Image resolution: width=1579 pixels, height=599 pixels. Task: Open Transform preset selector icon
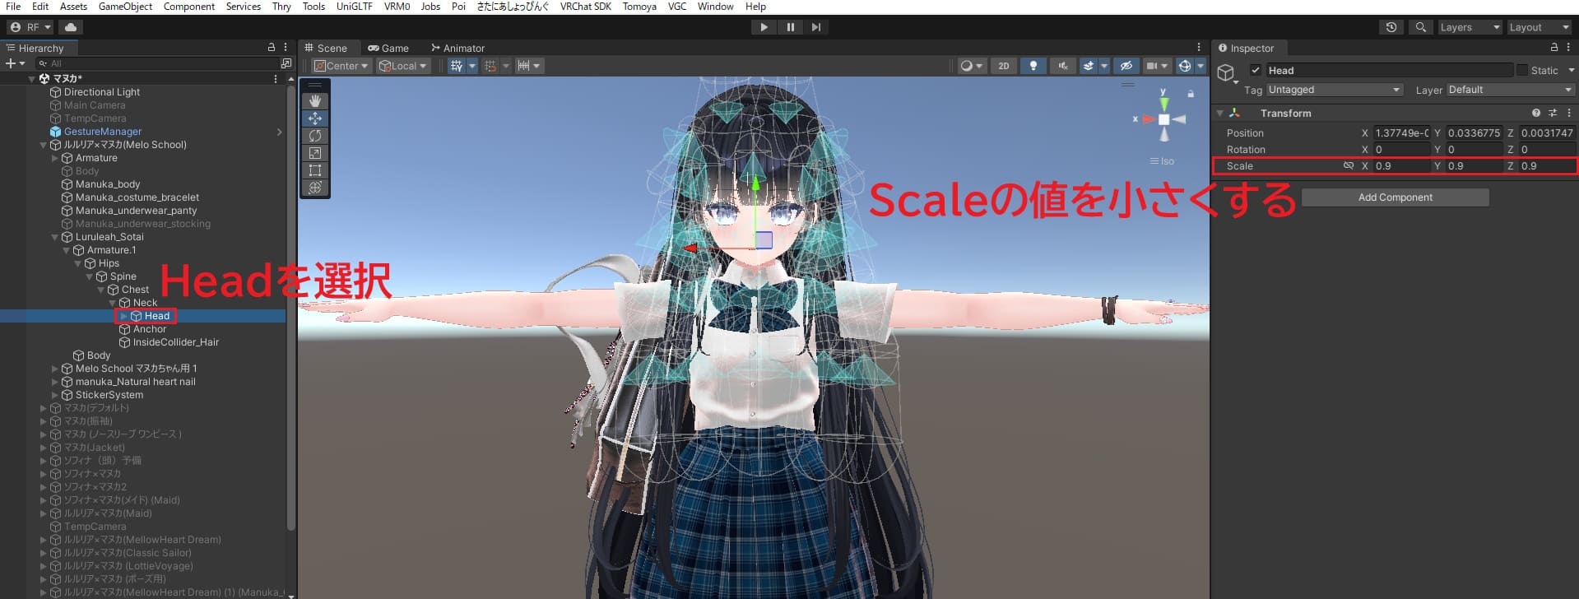click(1553, 113)
